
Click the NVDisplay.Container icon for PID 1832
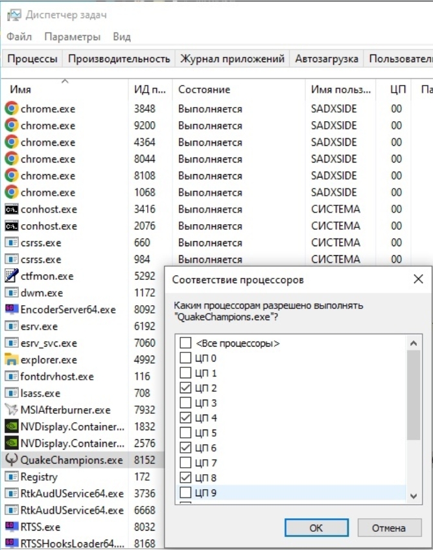pos(11,426)
